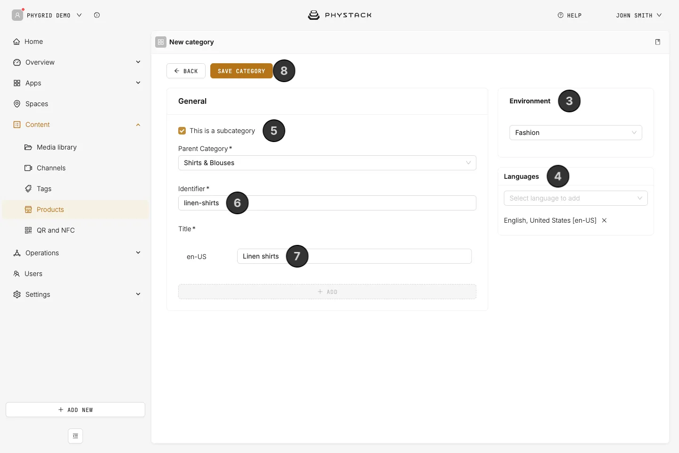Open the Fashion environment dropdown
The width and height of the screenshot is (679, 453).
click(x=576, y=133)
